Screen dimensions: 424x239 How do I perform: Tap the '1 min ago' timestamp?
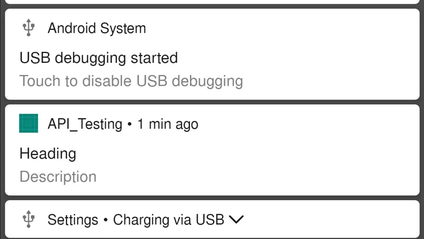pos(168,124)
